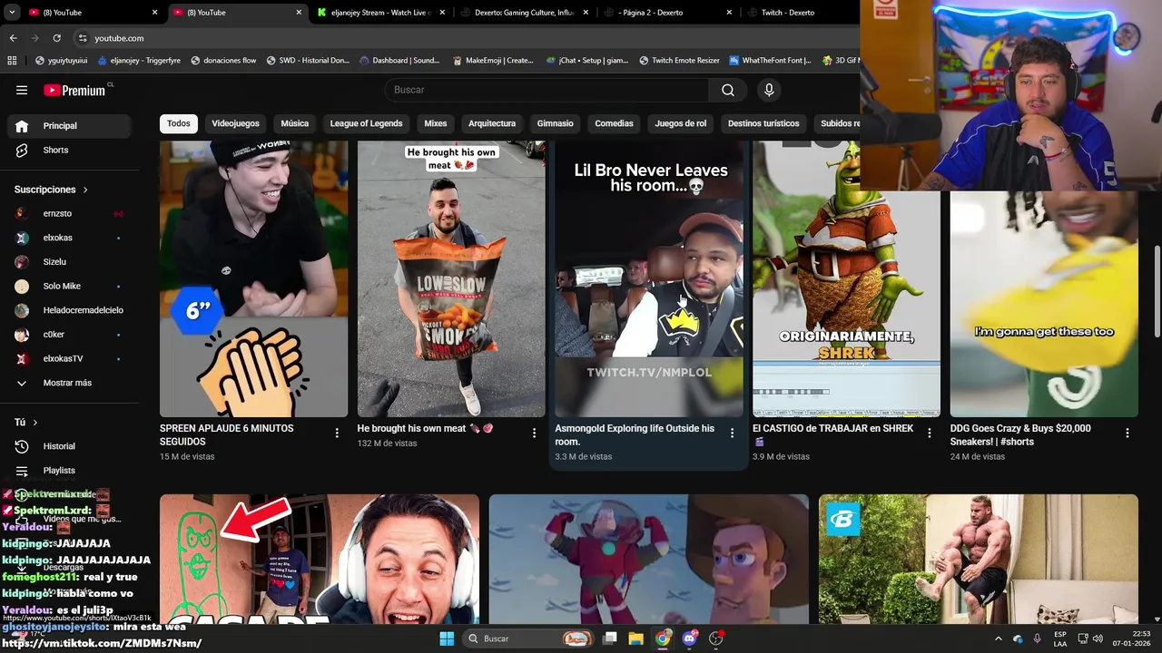1162x653 pixels.
Task: Open options menu for SPREEN APLAUDE short
Action: 337,434
